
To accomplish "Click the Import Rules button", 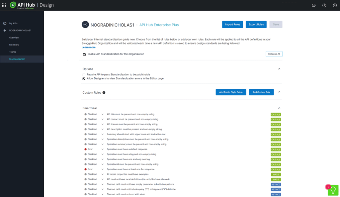I will (x=232, y=25).
